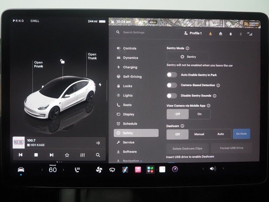Launch the music app
The width and height of the screenshot is (269, 202).
(x=138, y=170)
